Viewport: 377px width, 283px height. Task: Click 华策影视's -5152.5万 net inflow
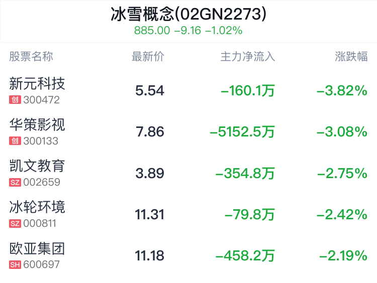tap(242, 132)
